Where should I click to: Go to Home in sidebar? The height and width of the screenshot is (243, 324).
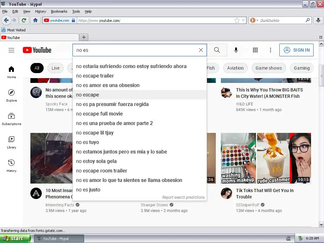click(12, 72)
